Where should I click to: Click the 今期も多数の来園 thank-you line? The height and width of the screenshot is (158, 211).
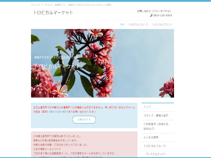coord(60,145)
